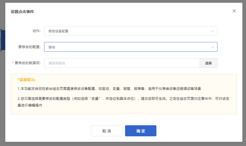Click the 温馨提示 heading
This screenshot has width=246, height=146.
click(27, 80)
